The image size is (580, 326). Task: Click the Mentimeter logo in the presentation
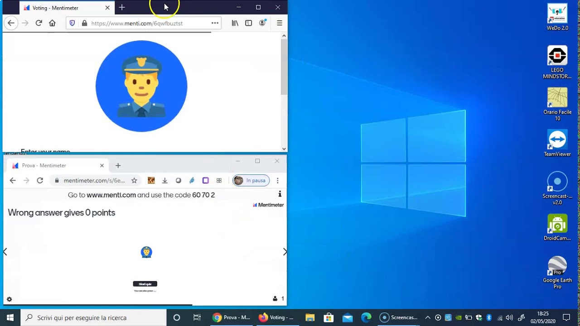[268, 205]
